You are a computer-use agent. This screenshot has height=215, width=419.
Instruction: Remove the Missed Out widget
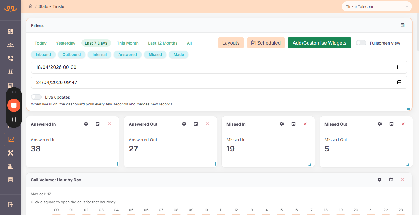[403, 124]
